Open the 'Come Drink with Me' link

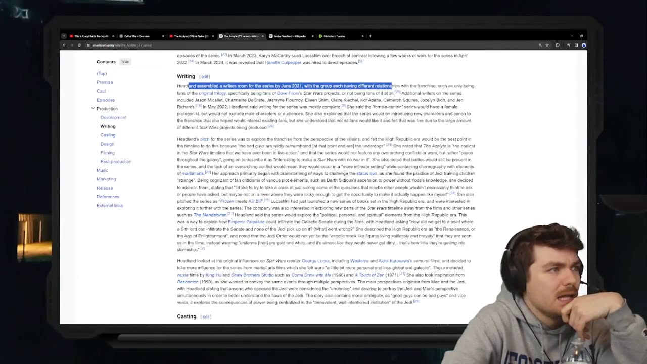coord(311,275)
